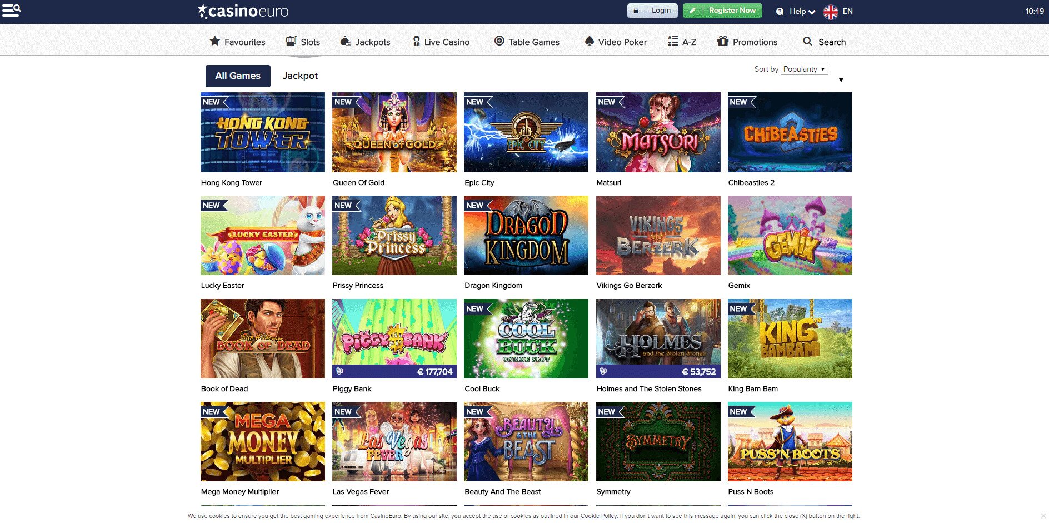Screen dimensions: 1049x523
Task: Click the Login button
Action: pos(652,10)
